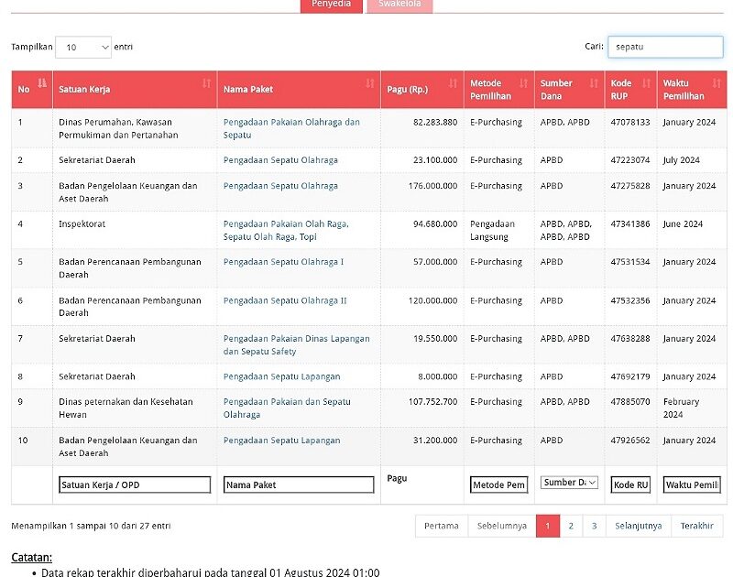
Task: Sort table by No column icon
Action: (x=42, y=83)
